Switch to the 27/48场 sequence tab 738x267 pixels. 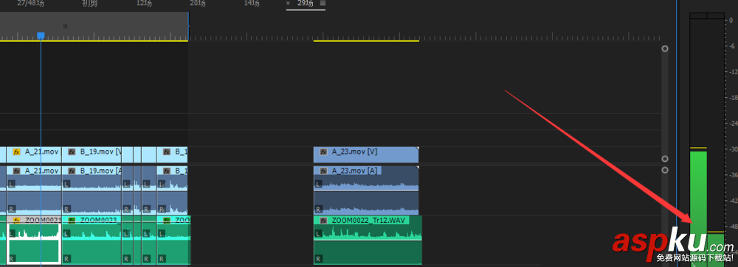coord(30,3)
